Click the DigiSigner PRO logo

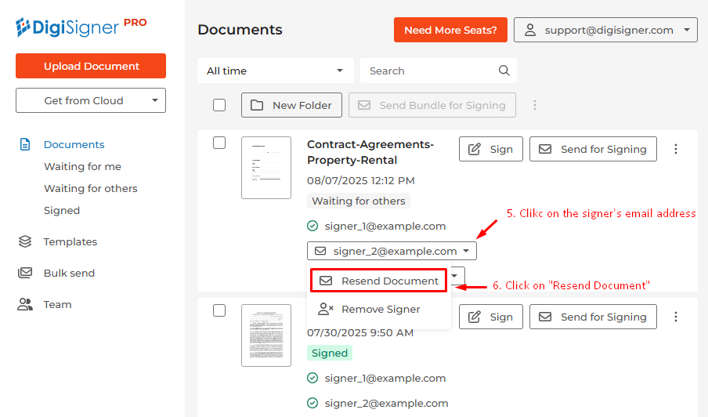pos(81,27)
